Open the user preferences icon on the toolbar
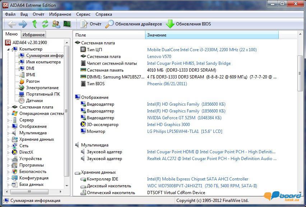Image resolution: width=306 pixels, height=207 pixels. 55,24
